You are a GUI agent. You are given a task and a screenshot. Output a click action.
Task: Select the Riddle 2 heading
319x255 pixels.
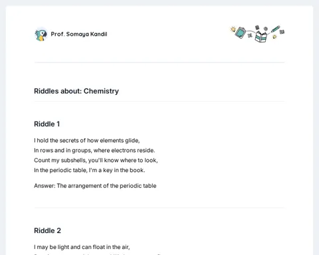tap(47, 230)
